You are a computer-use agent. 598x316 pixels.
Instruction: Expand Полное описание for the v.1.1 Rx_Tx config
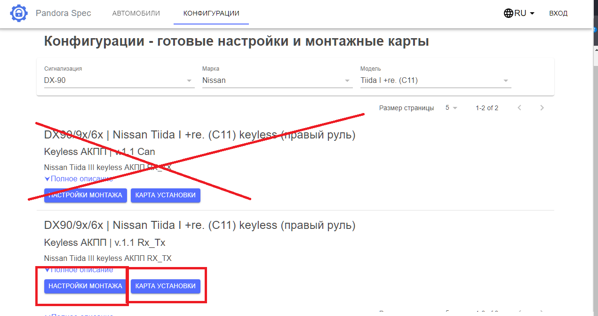pyautogui.click(x=79, y=270)
